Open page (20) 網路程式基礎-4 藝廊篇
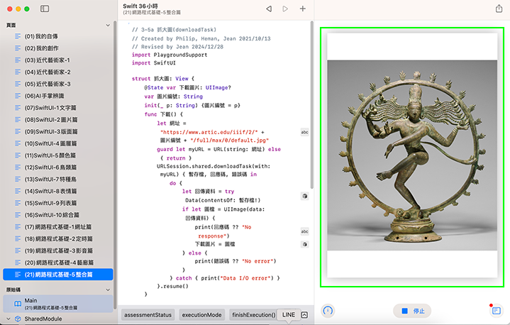 click(x=58, y=263)
